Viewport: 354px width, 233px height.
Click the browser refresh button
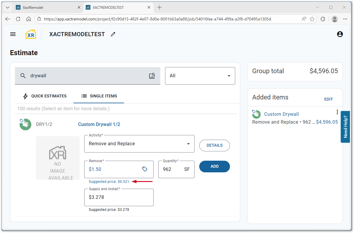[x=18, y=19]
